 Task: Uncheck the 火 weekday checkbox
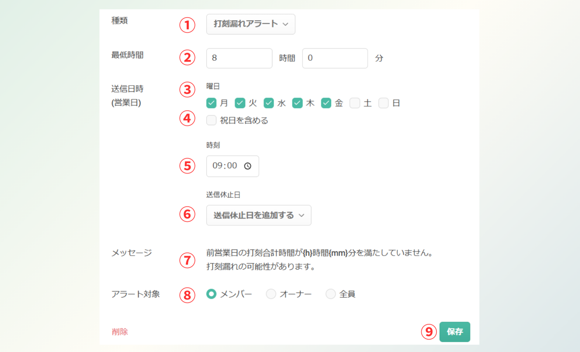click(x=240, y=103)
